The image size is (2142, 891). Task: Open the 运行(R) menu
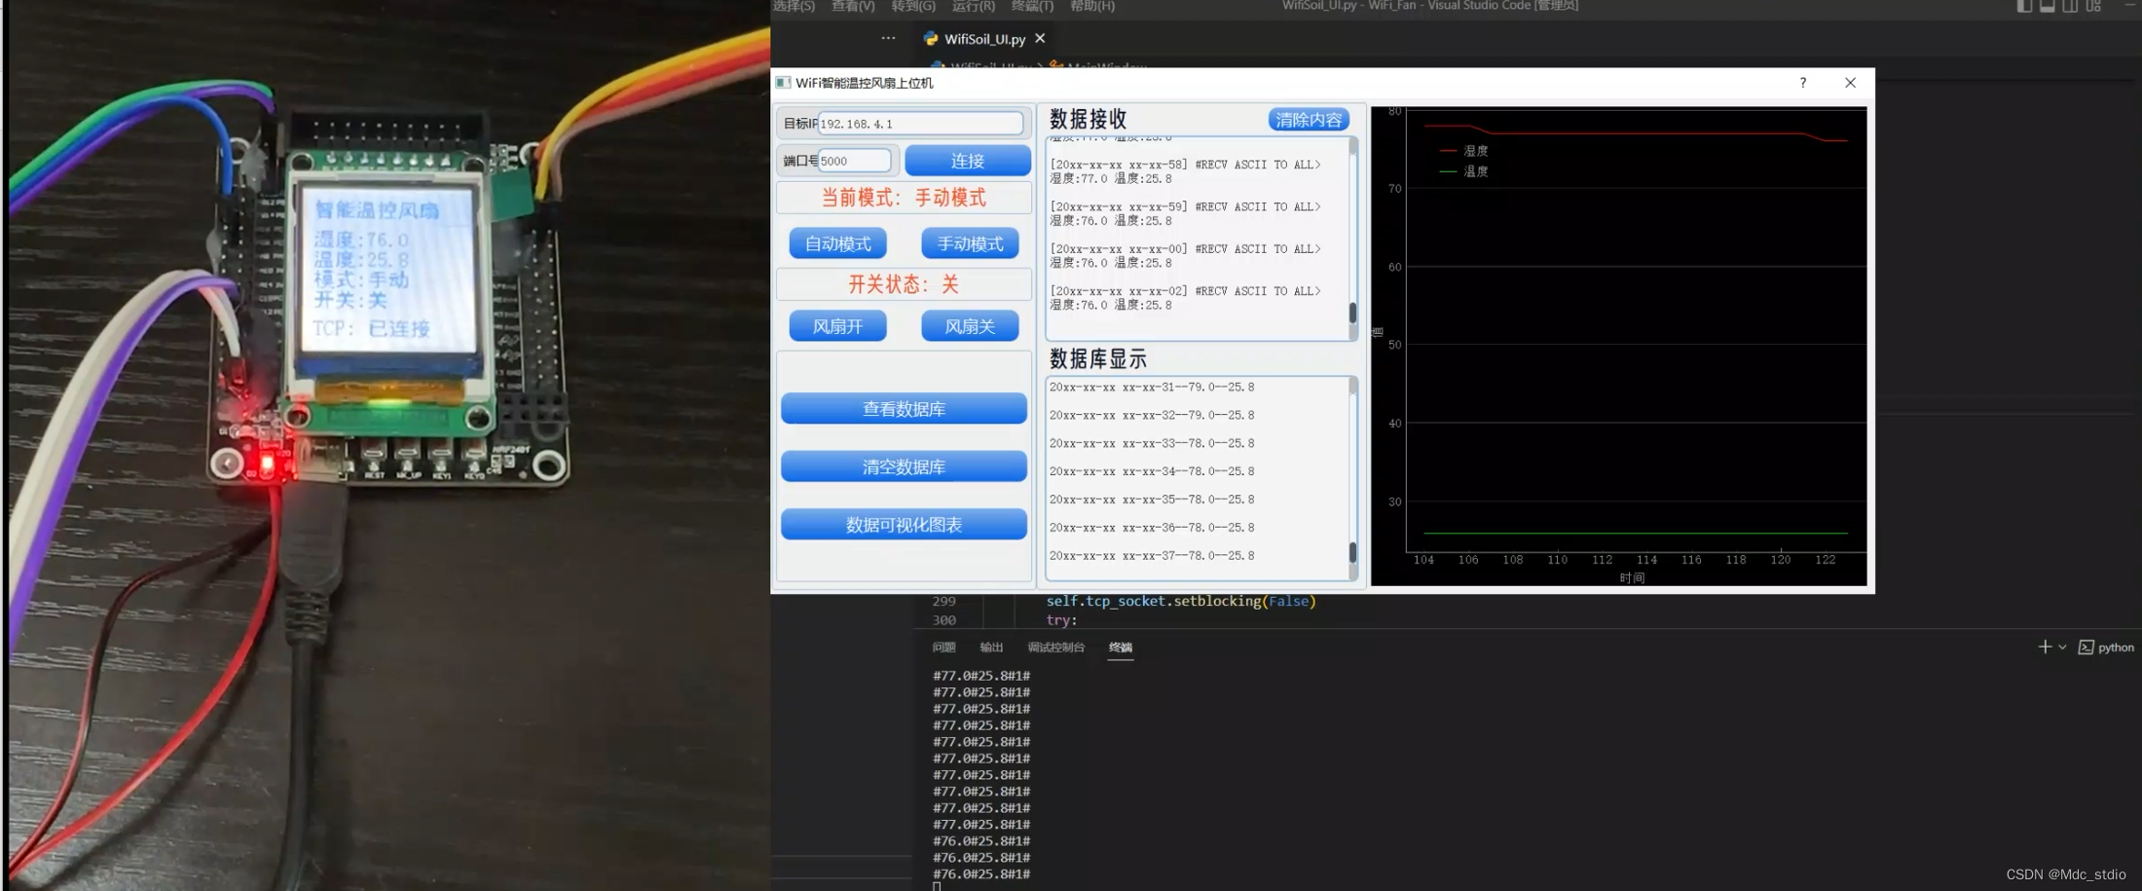(x=973, y=6)
